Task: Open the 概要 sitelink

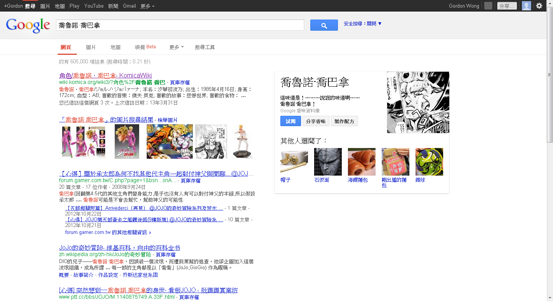Action: tap(64, 275)
